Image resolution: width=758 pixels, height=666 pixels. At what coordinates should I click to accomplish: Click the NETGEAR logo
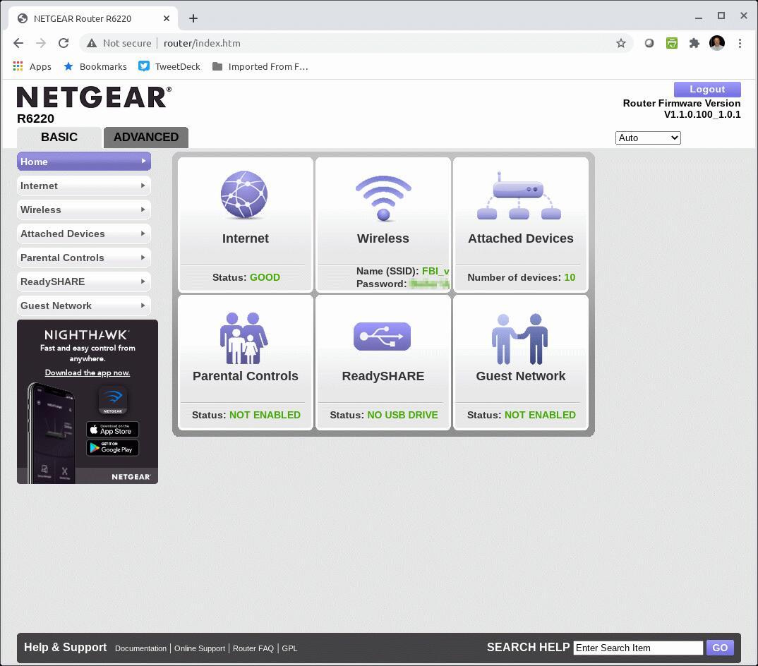click(x=94, y=97)
